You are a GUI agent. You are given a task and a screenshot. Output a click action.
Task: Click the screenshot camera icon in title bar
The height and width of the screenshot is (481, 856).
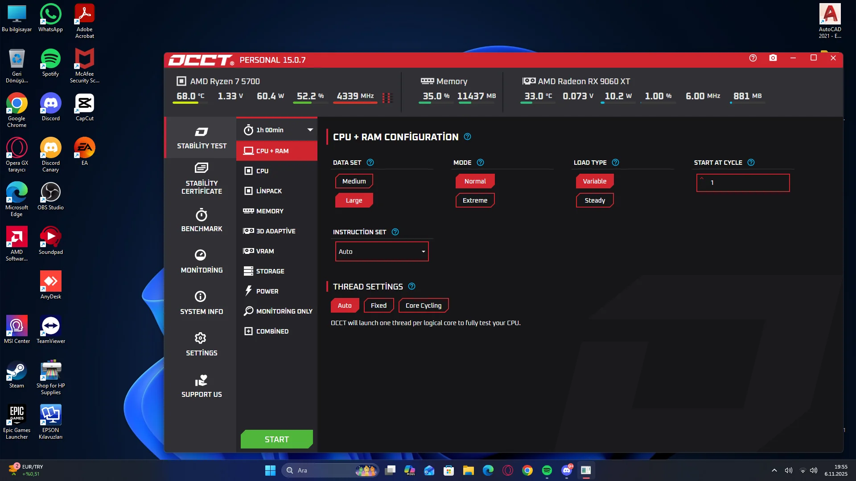click(x=773, y=58)
